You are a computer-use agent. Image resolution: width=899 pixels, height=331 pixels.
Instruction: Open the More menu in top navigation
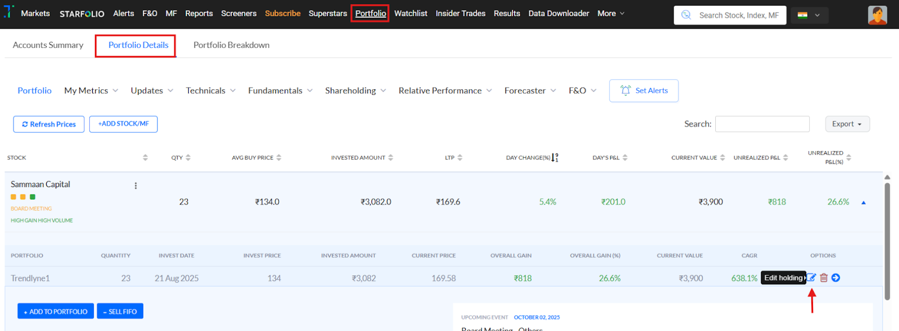(611, 13)
